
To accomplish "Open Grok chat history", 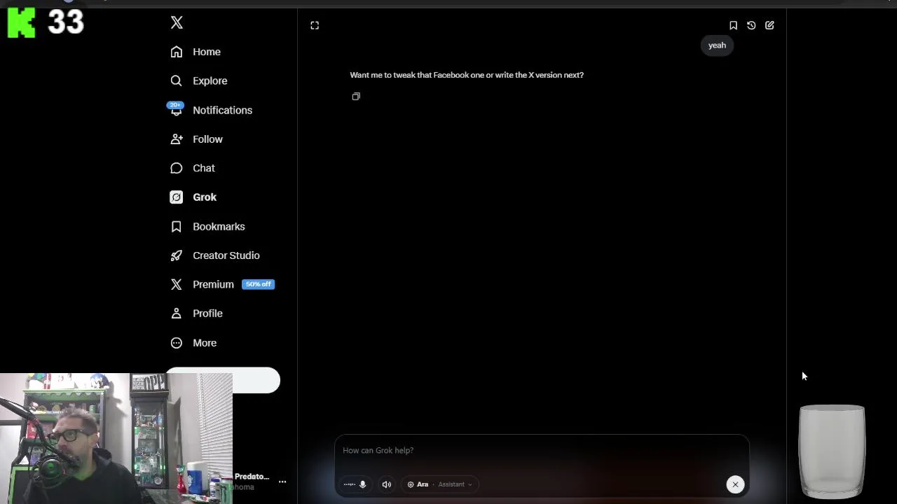I will click(x=751, y=25).
